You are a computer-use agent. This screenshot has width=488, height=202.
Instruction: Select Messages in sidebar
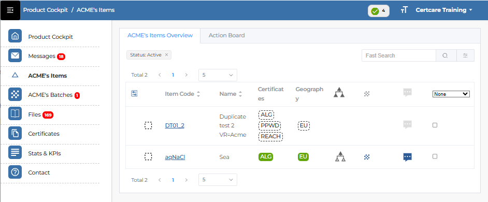coord(41,56)
